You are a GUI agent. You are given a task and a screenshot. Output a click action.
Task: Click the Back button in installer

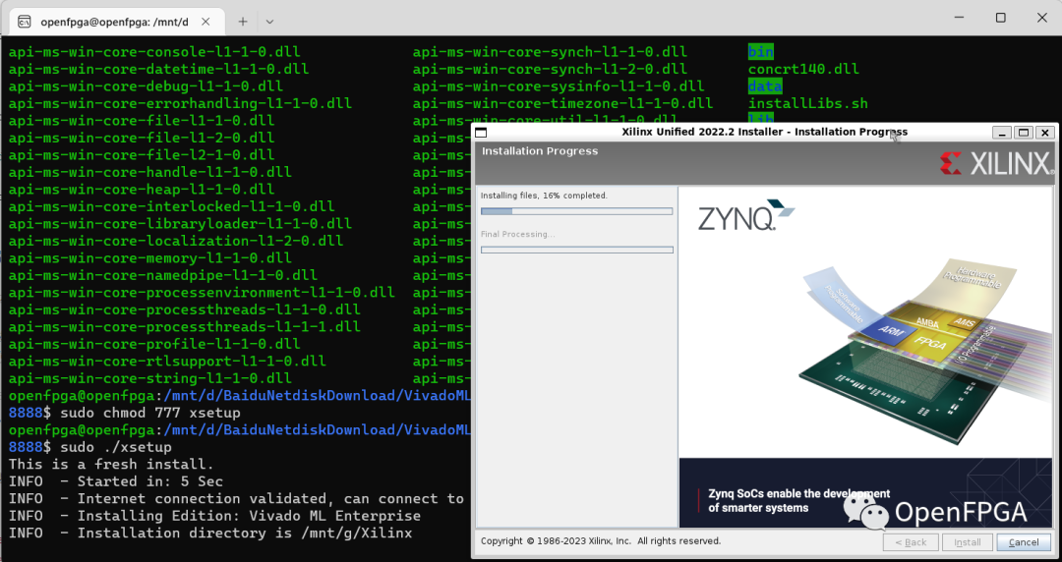click(x=911, y=542)
